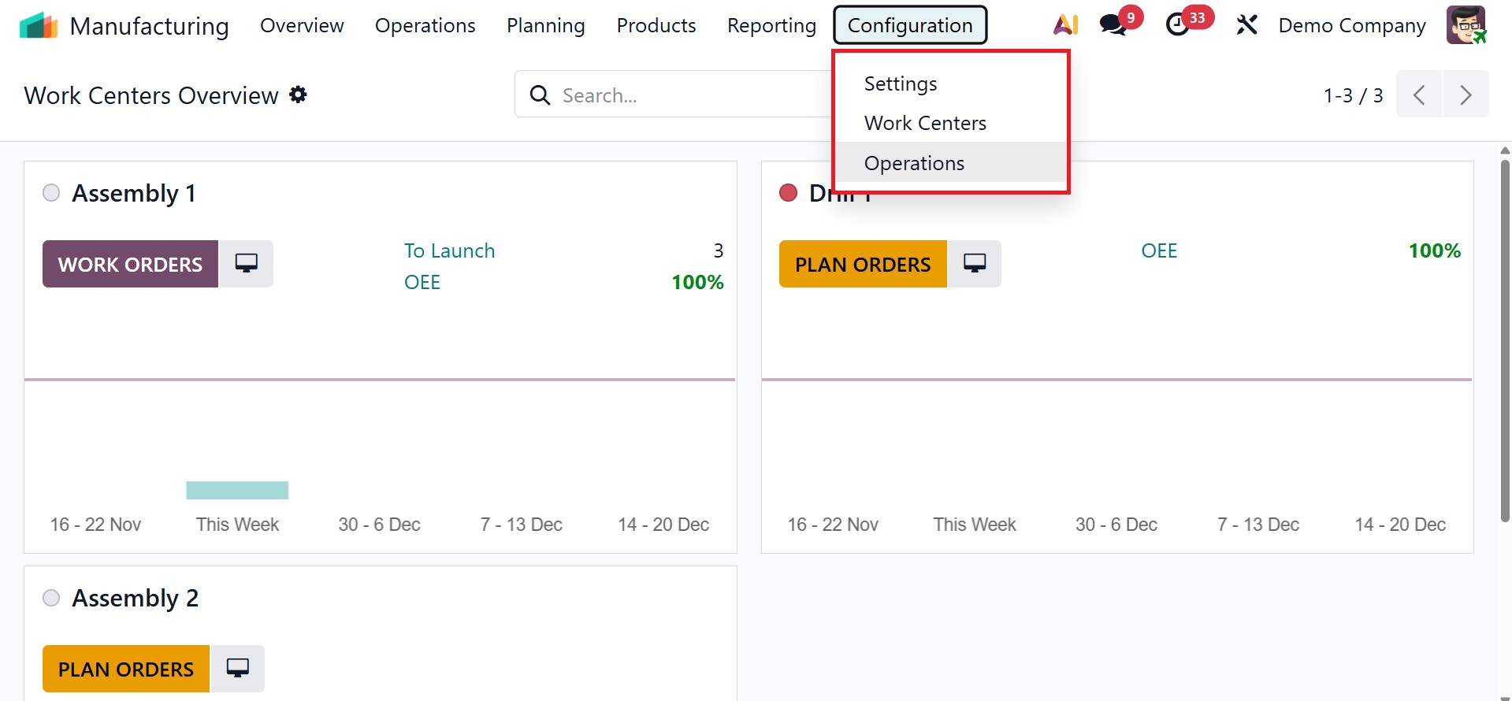Open Assembly 2 tablet view monitor icon
1512x701 pixels.
coord(237,669)
